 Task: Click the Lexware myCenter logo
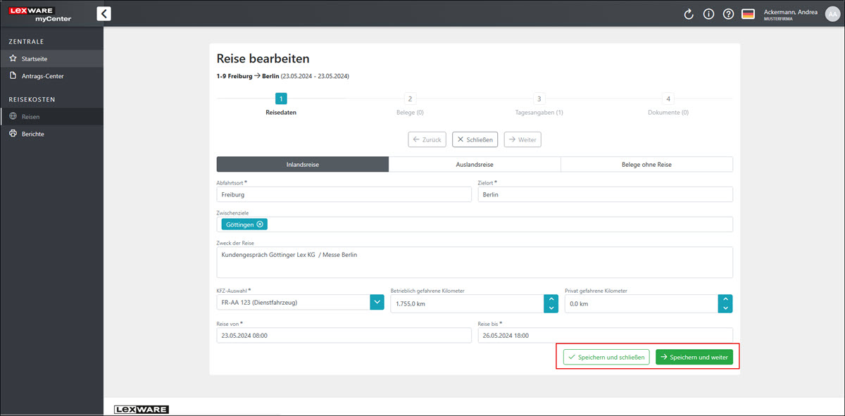(40, 14)
